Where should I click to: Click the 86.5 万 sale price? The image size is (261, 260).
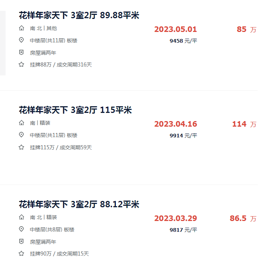click(x=243, y=218)
